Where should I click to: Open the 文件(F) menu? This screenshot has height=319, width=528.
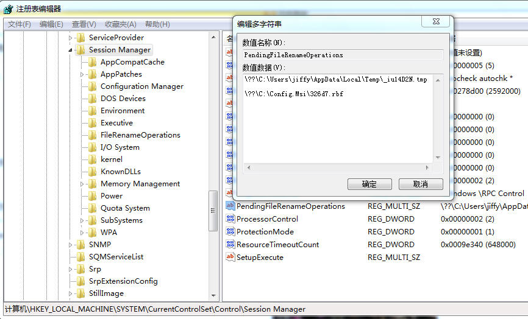pos(19,24)
